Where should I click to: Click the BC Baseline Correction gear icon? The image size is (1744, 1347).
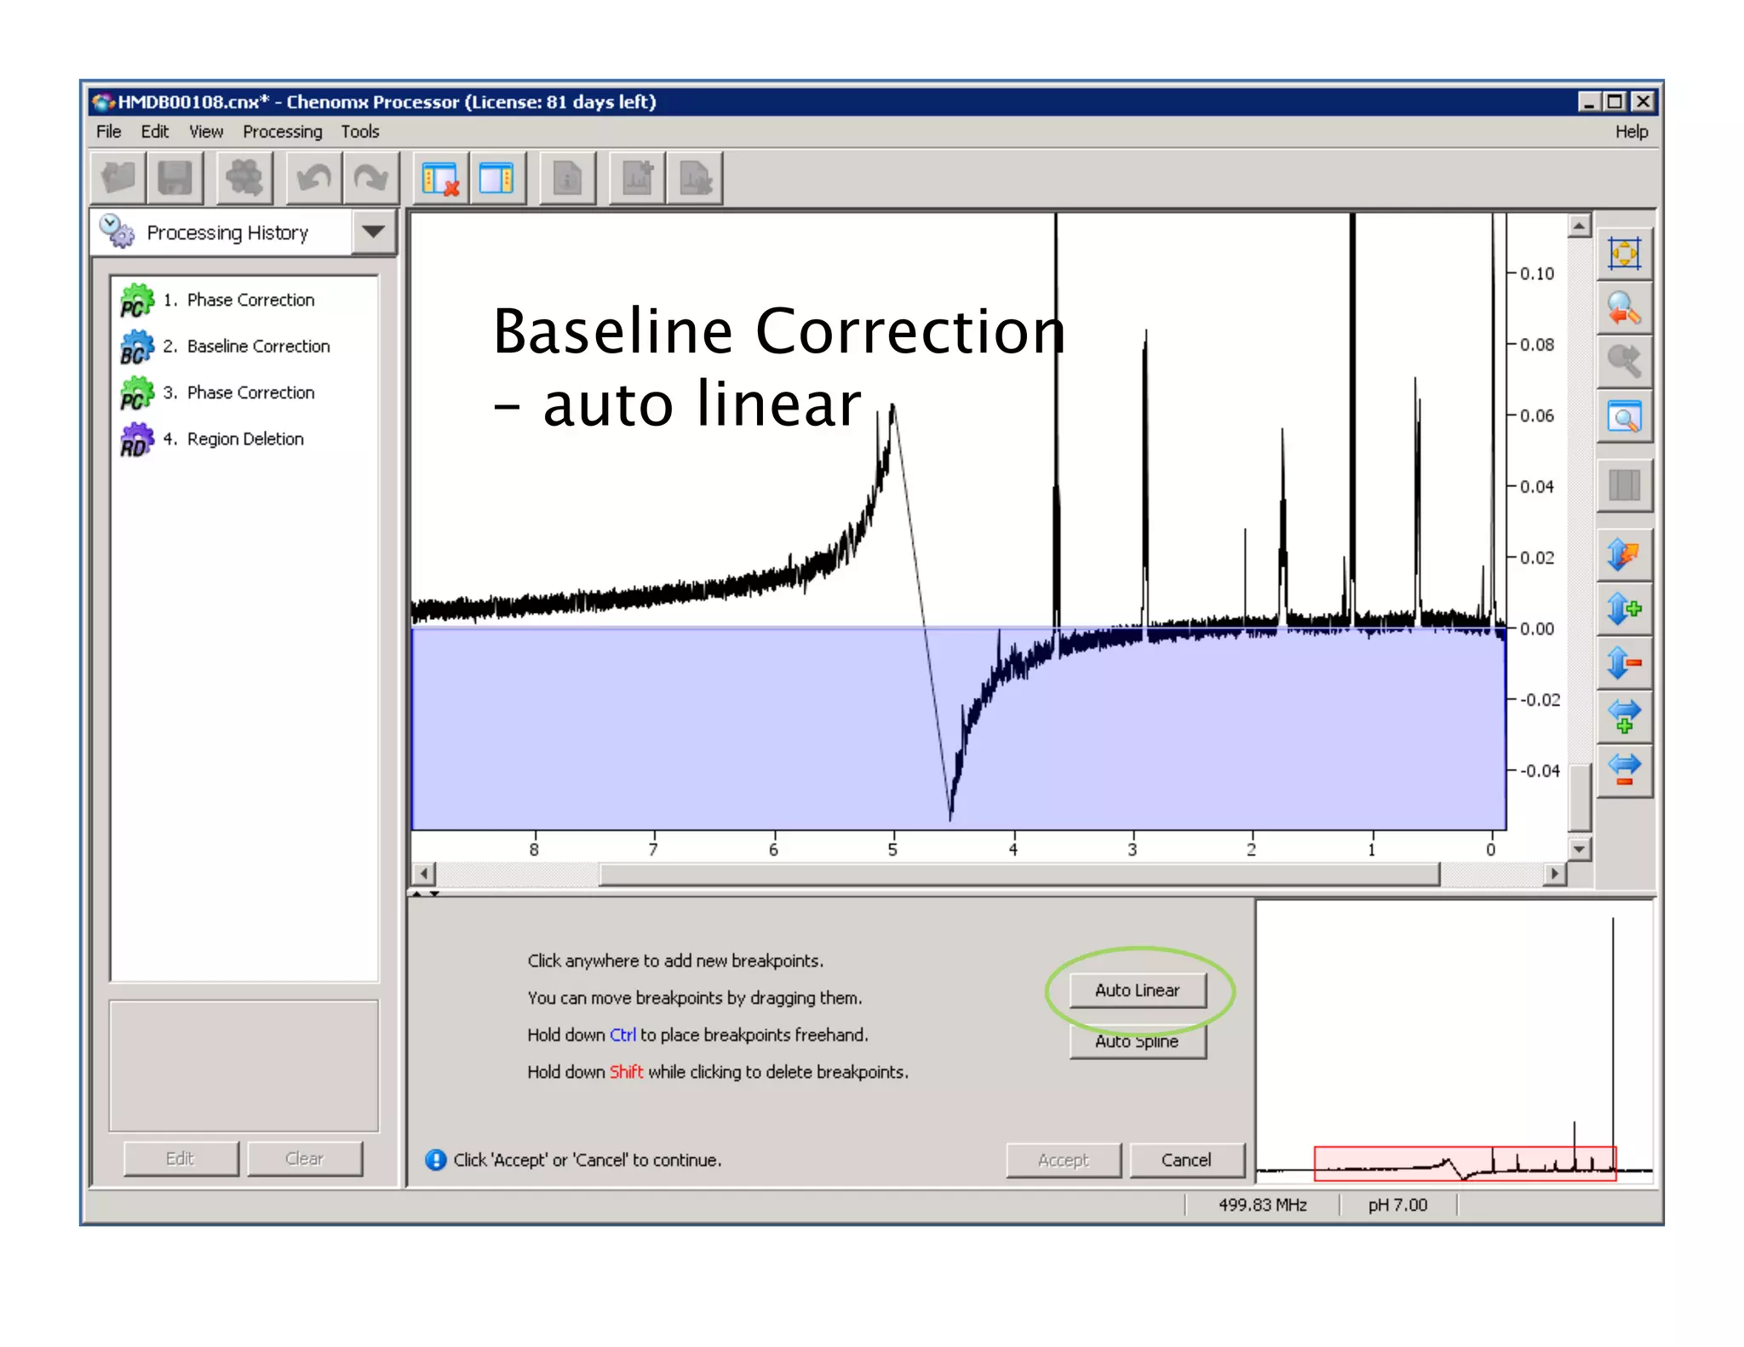click(136, 347)
